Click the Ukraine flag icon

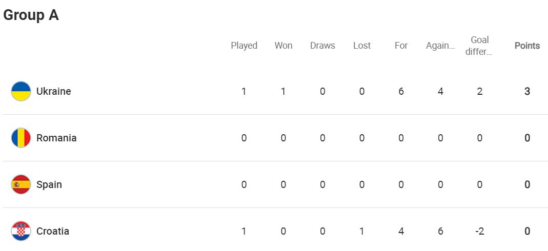(21, 92)
